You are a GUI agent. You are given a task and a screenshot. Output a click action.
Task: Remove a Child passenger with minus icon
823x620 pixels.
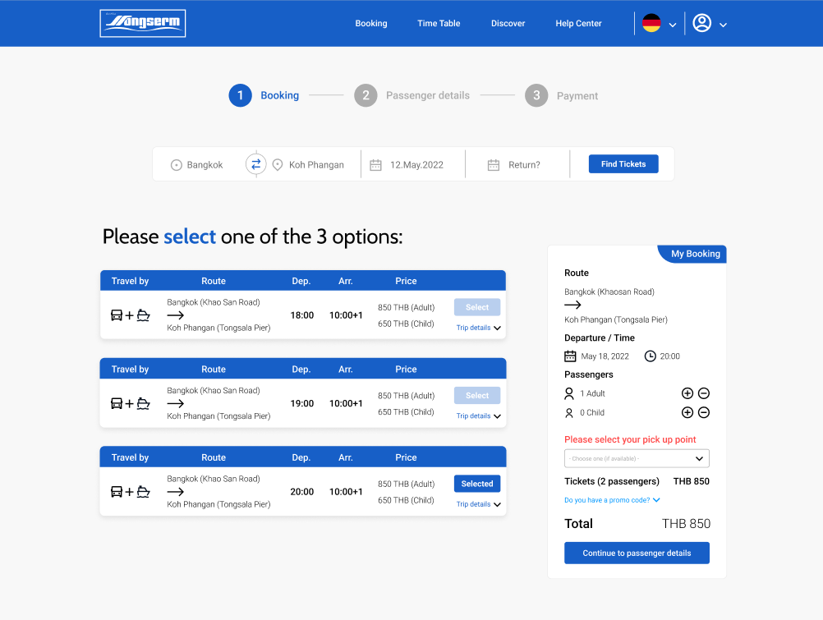tap(704, 413)
